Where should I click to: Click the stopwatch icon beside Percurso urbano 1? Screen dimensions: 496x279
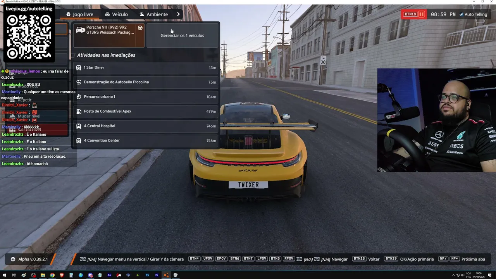coord(79,97)
